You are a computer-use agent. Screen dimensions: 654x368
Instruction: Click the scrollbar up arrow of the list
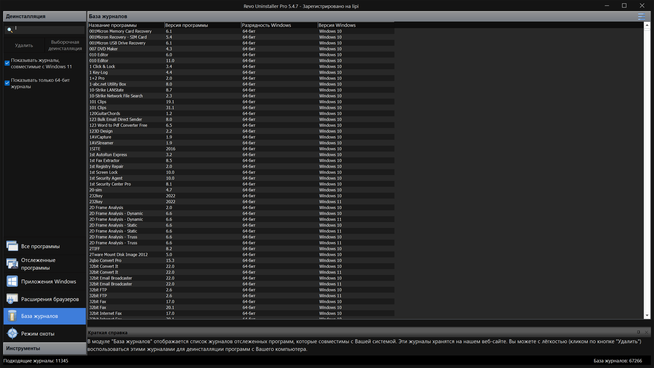(x=647, y=25)
